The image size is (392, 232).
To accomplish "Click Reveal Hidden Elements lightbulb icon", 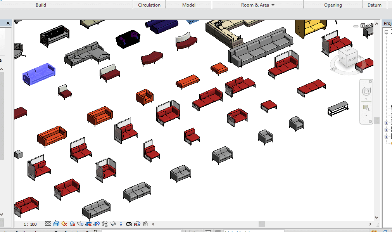I will [121, 224].
